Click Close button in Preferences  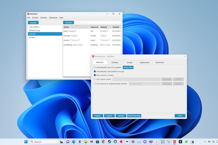coord(180,116)
